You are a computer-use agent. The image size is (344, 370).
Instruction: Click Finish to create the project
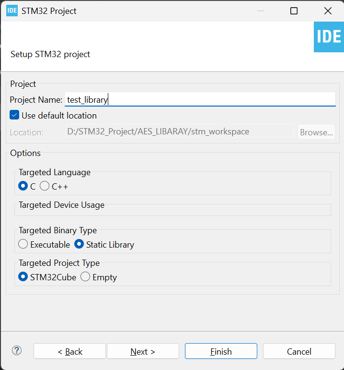[x=221, y=351]
